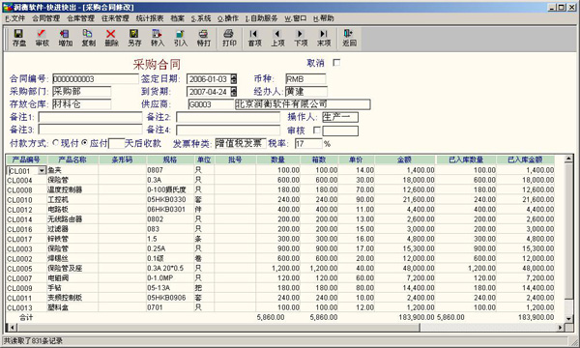Image resolution: width=580 pixels, height=348 pixels.
Task: Select the CL0010 row cell
Action: coord(26,200)
